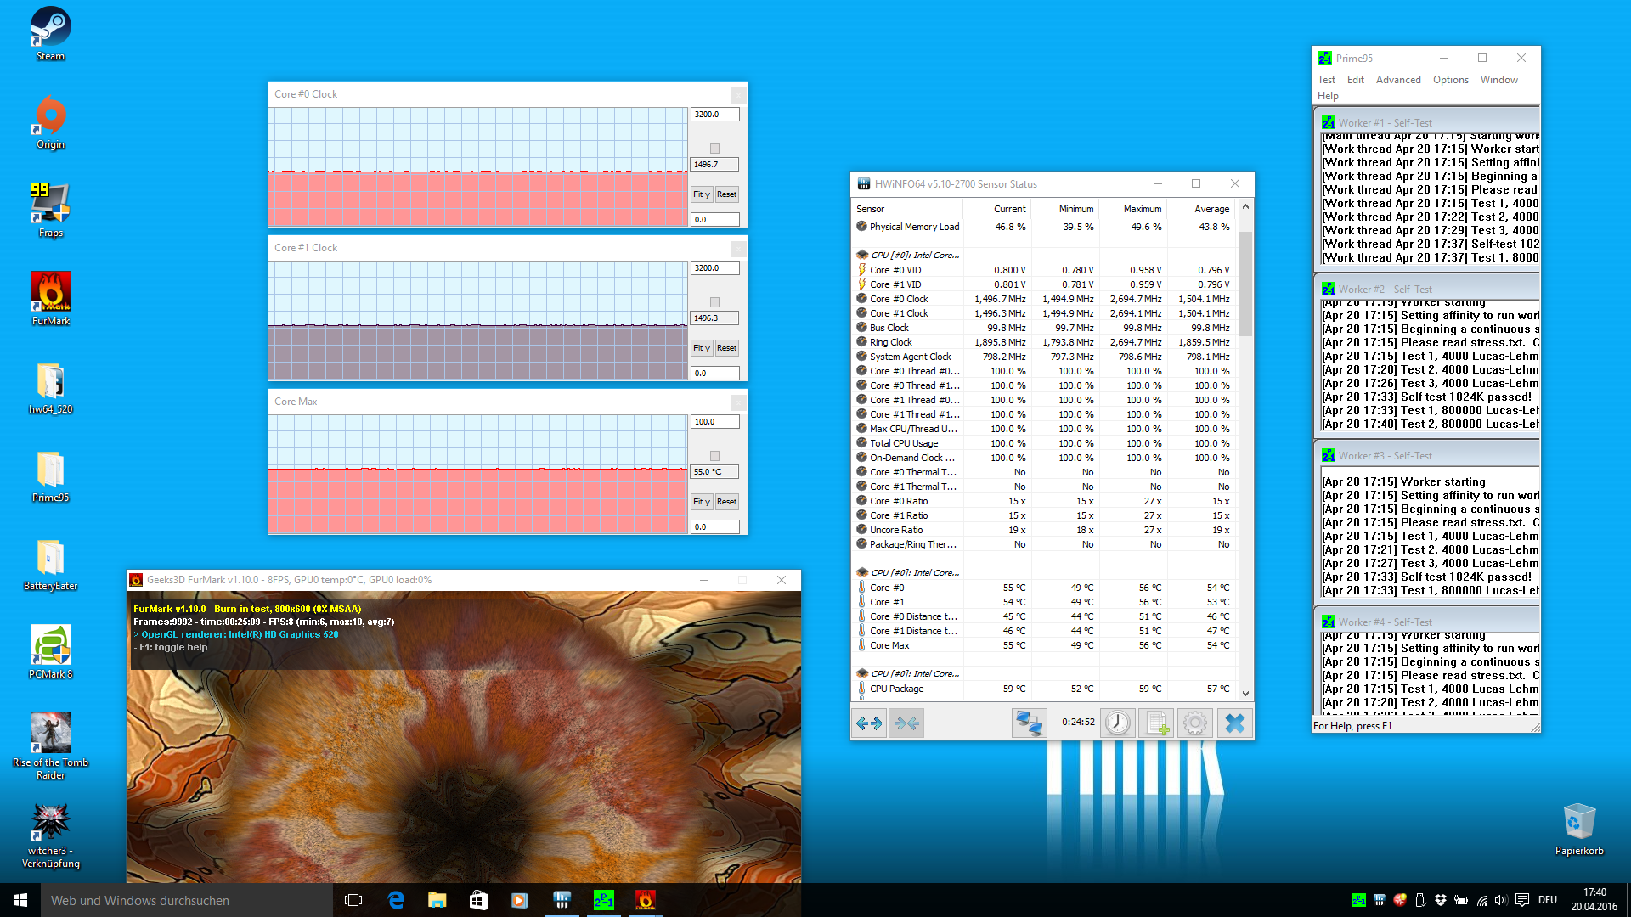This screenshot has height=917, width=1631.
Task: Open Advanced menu in Prime95
Action: [1398, 80]
